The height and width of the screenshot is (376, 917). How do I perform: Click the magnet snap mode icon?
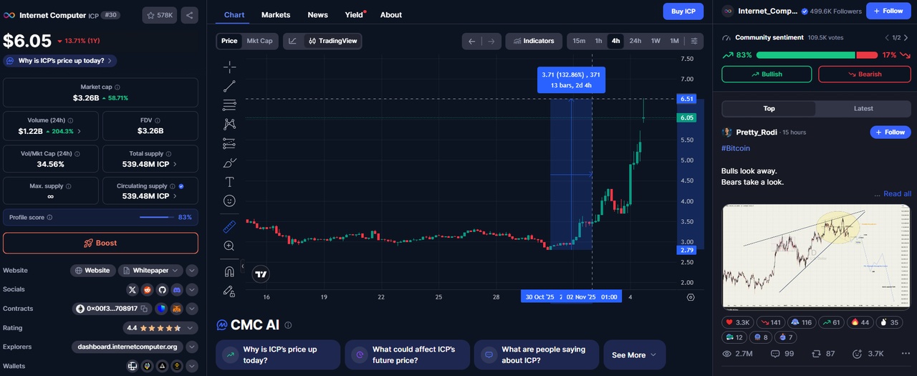click(x=229, y=271)
